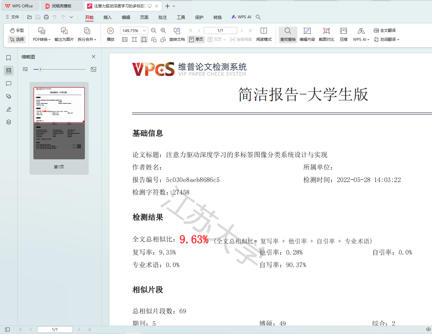Switch to the WPS Office home tab
Image resolution: width=432 pixels, height=334 pixels.
click(x=20, y=6)
